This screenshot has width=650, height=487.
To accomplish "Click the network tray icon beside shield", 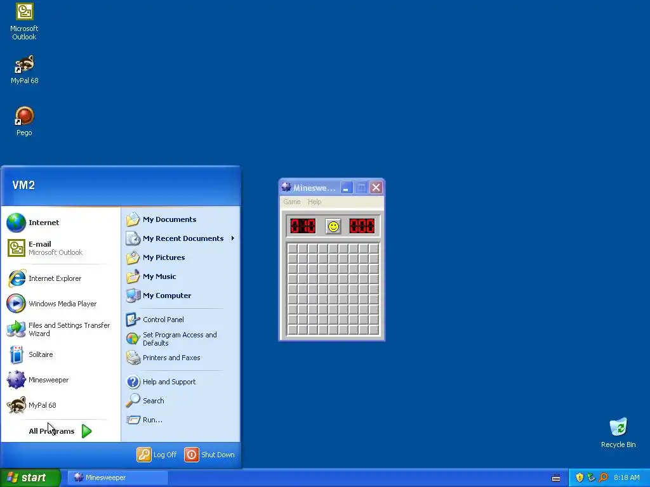I will tap(591, 477).
